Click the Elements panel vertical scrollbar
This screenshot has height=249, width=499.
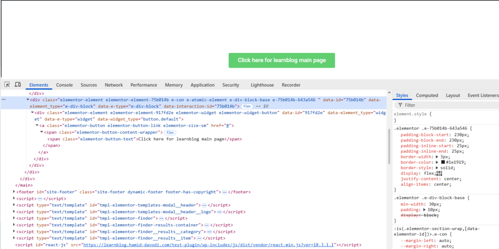389,146
